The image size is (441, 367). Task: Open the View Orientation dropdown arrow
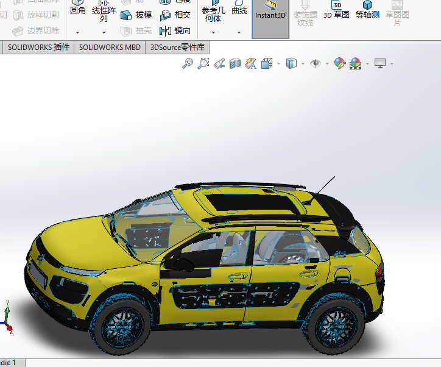(278, 64)
